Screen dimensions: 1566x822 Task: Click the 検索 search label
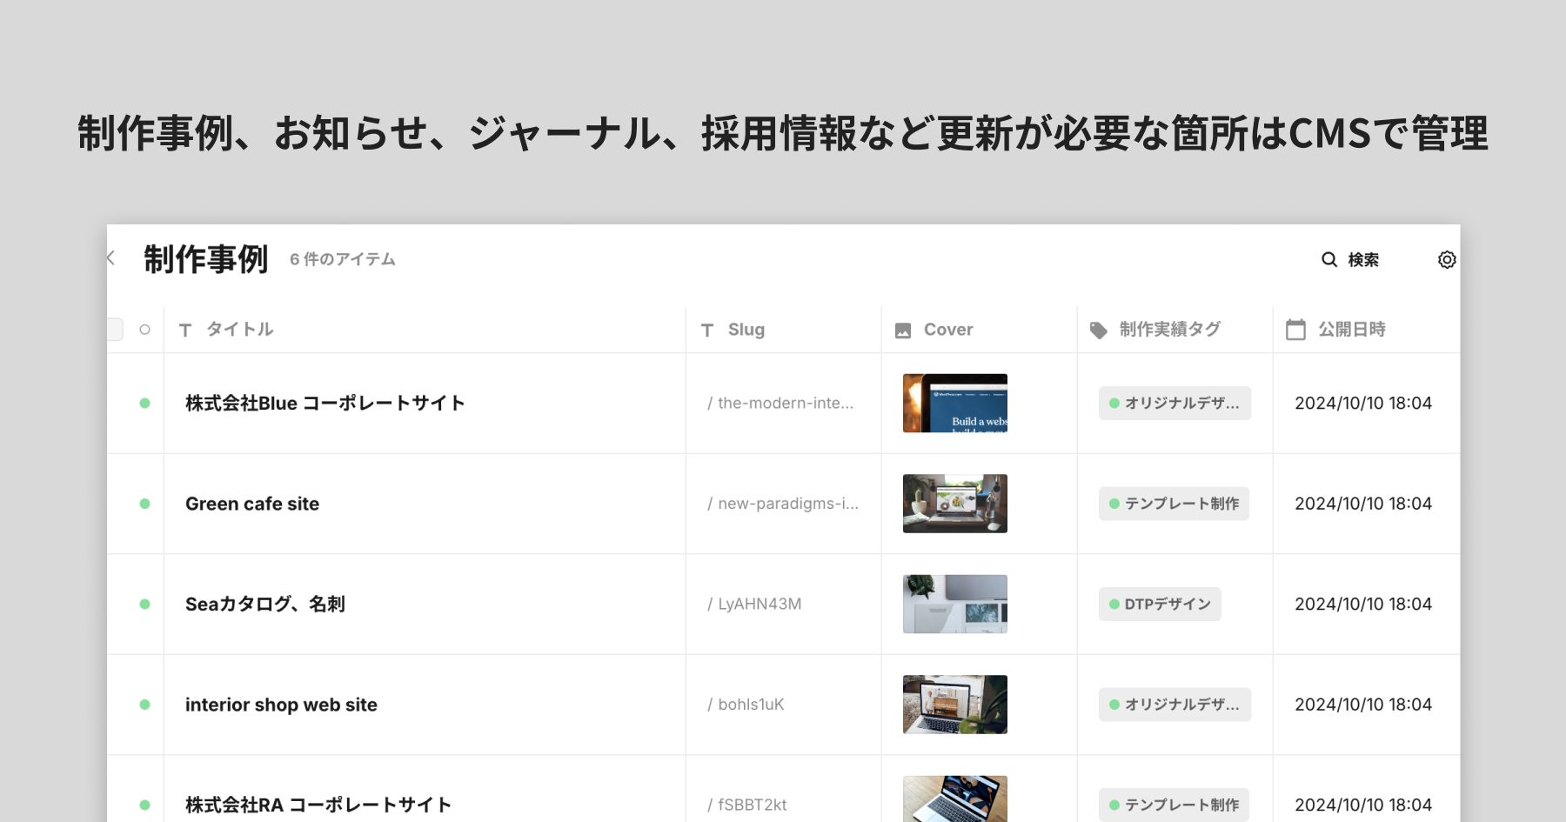pos(1363,259)
